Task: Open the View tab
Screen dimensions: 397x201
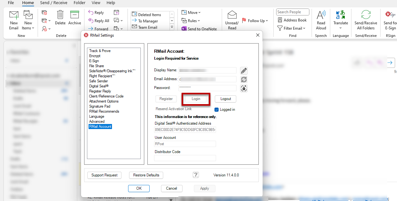Action: click(96, 3)
